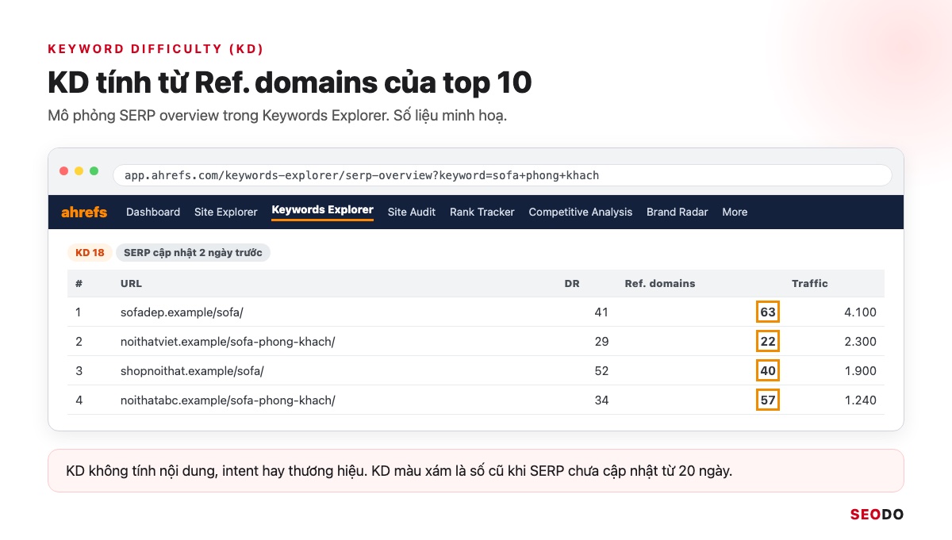Click the rank number of the shopnoithat.example row
952x540 pixels.
[79, 371]
